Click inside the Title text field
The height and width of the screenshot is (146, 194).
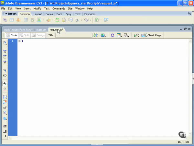point(73,35)
